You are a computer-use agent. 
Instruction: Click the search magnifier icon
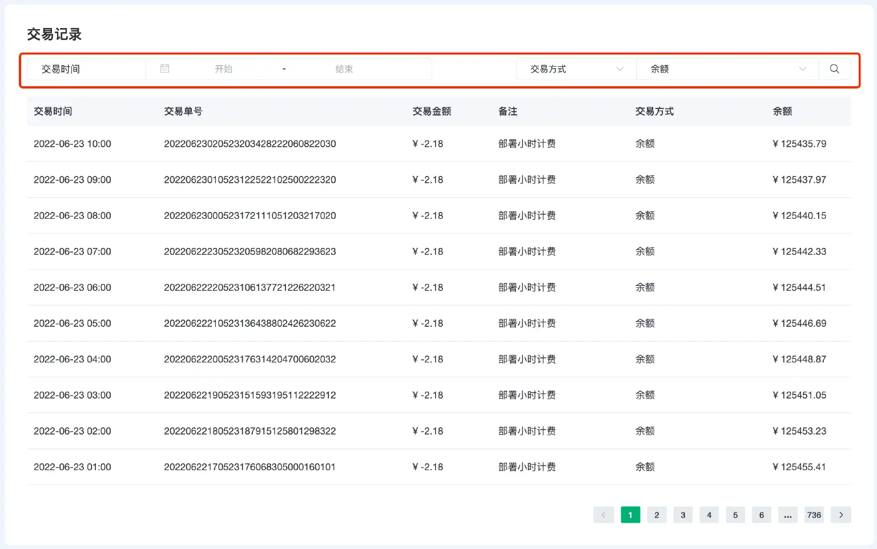click(834, 69)
